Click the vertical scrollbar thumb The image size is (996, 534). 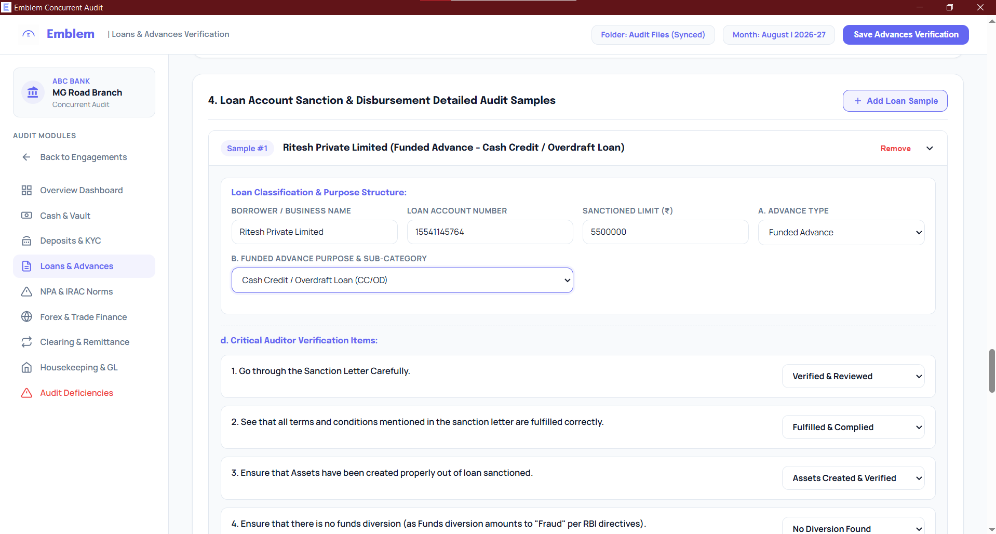992,371
